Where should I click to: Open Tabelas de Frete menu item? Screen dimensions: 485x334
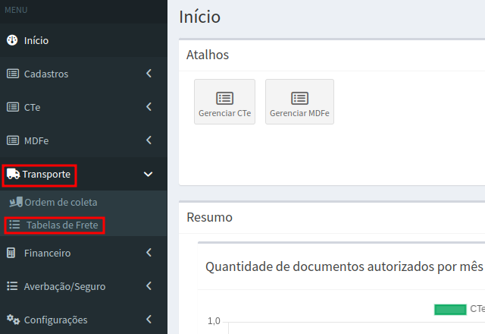[61, 225]
